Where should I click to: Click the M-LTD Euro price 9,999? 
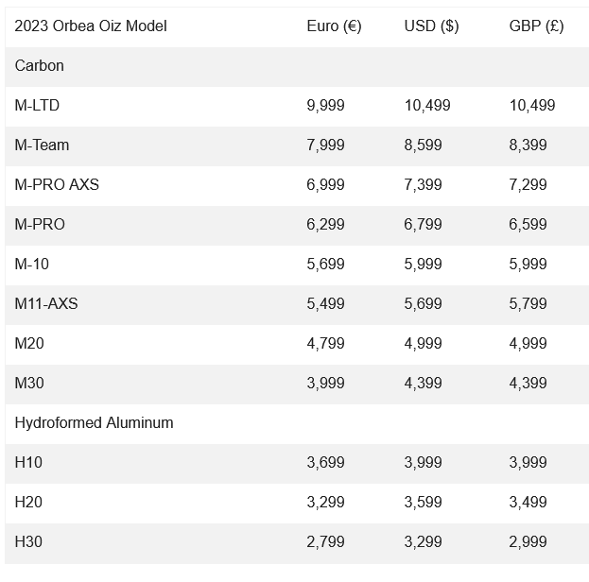coord(325,106)
